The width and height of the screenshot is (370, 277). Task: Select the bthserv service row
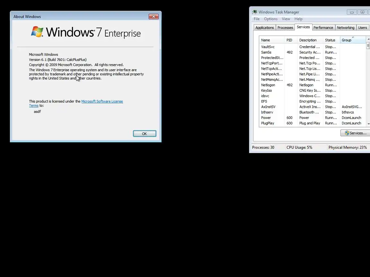tap(313, 112)
